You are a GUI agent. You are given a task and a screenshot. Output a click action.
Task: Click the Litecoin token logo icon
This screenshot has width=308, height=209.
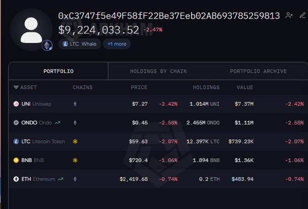(16, 142)
